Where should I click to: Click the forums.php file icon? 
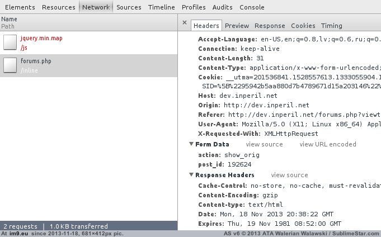tap(10, 65)
